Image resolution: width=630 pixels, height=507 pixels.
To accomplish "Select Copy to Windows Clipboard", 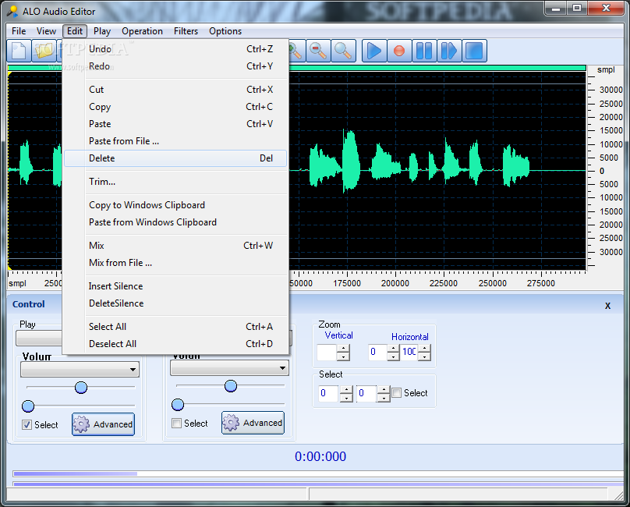I will 175,205.
